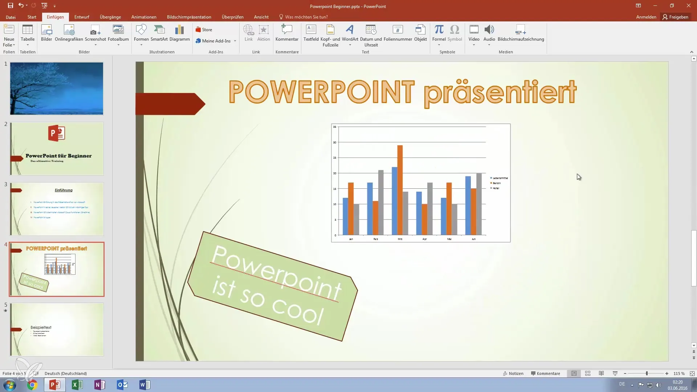Switch to the Start tab

pos(32,17)
